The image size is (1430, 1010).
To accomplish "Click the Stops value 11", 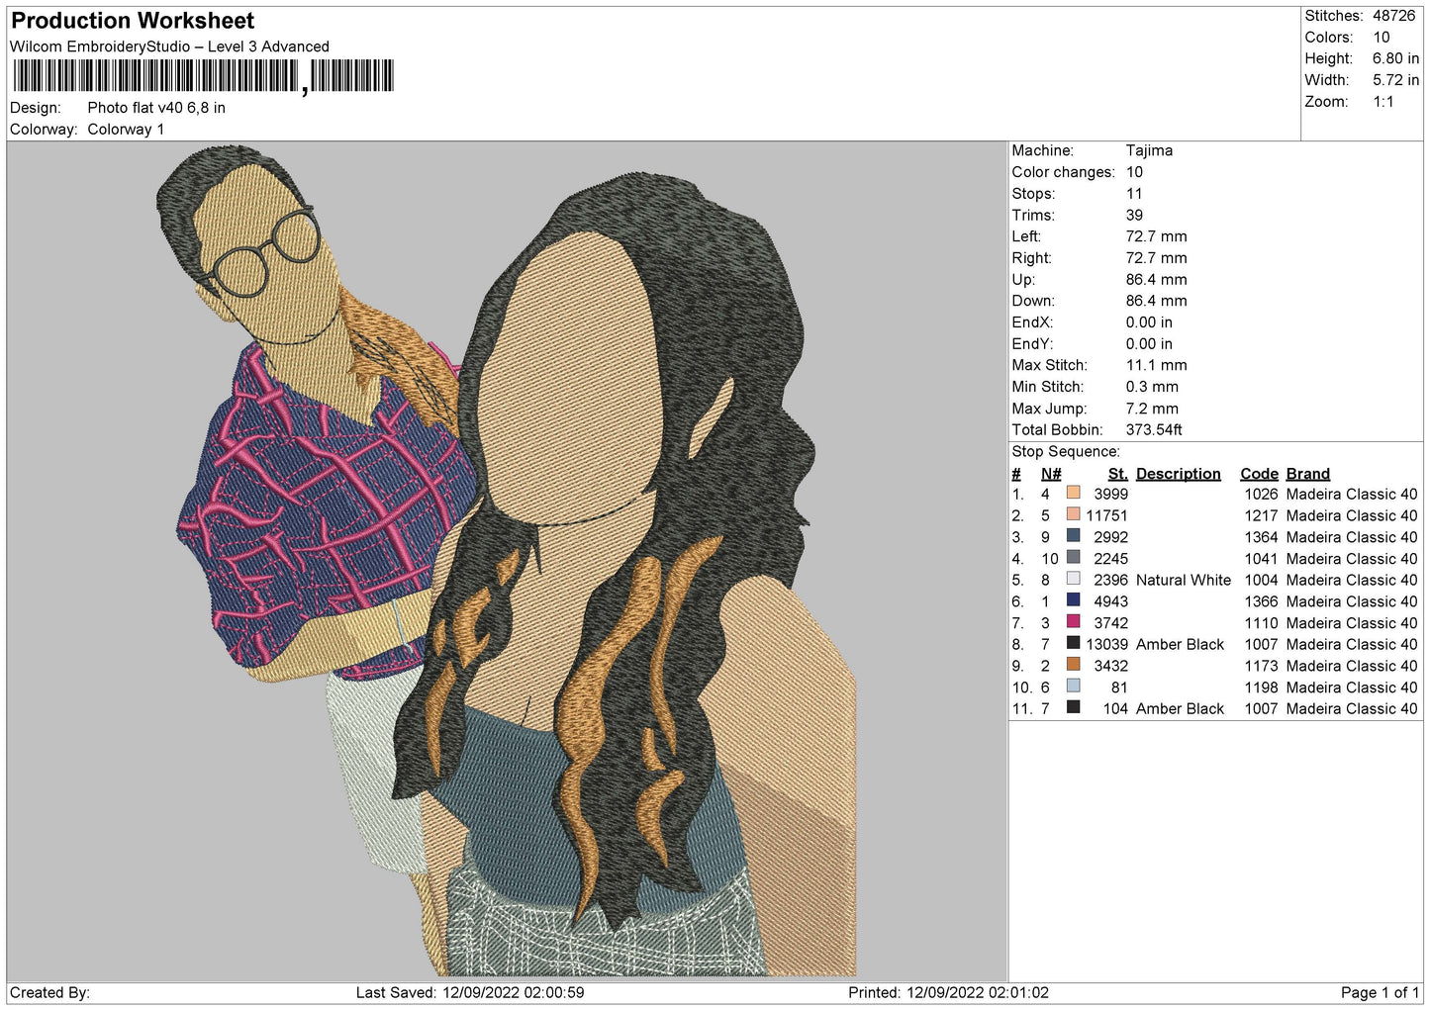I will pos(1134,194).
